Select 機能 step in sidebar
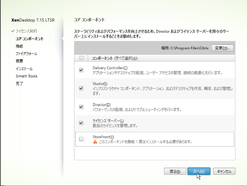This screenshot has width=247, height=186. coord(19,46)
